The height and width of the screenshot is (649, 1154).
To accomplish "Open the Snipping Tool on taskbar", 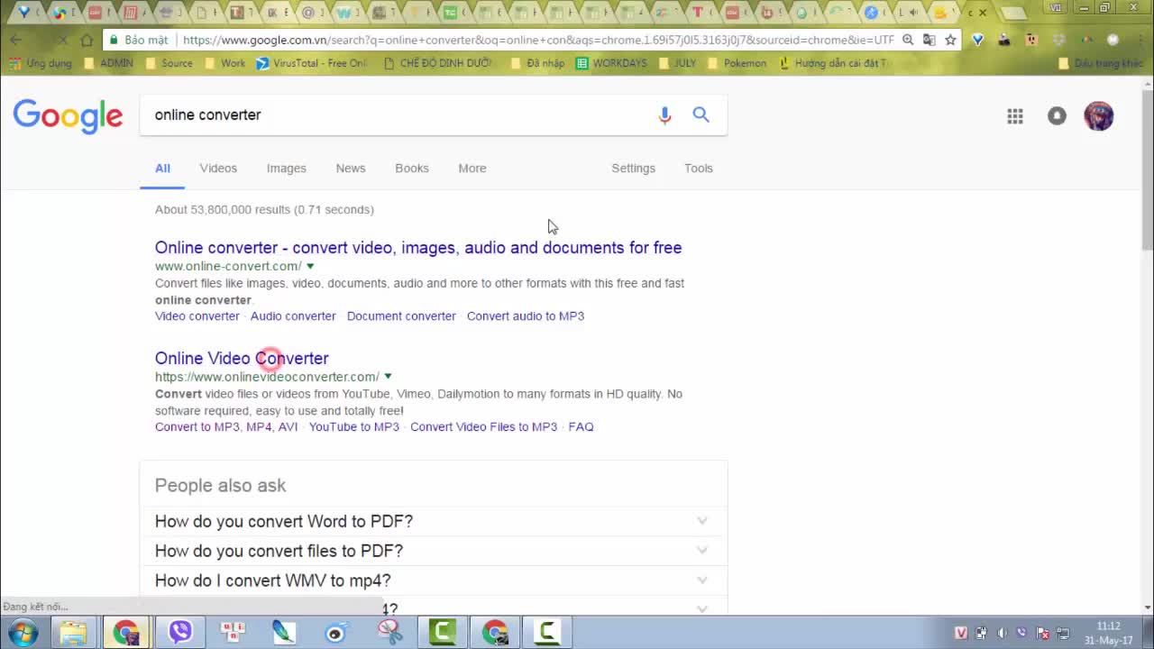I will pos(389,632).
